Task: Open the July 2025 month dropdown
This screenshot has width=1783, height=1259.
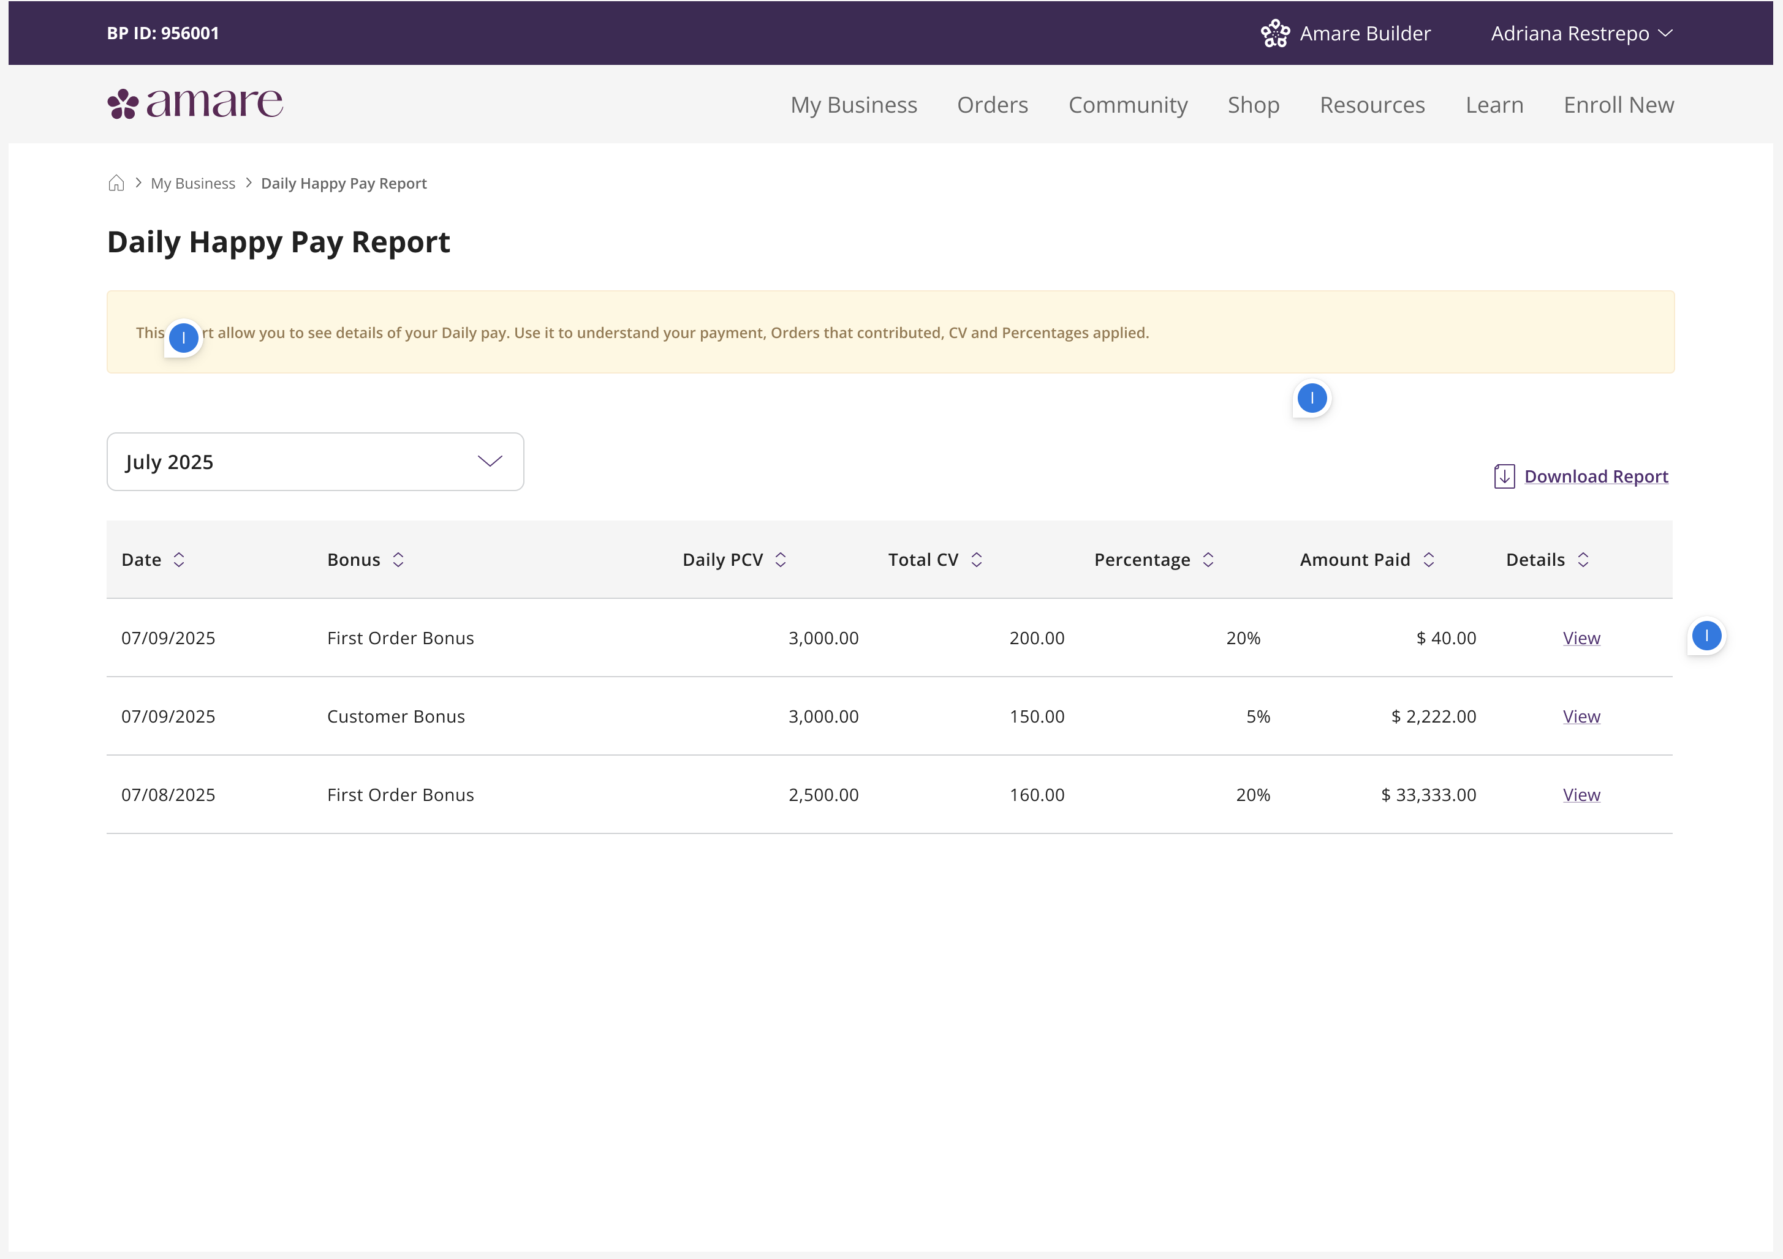Action: (x=316, y=462)
